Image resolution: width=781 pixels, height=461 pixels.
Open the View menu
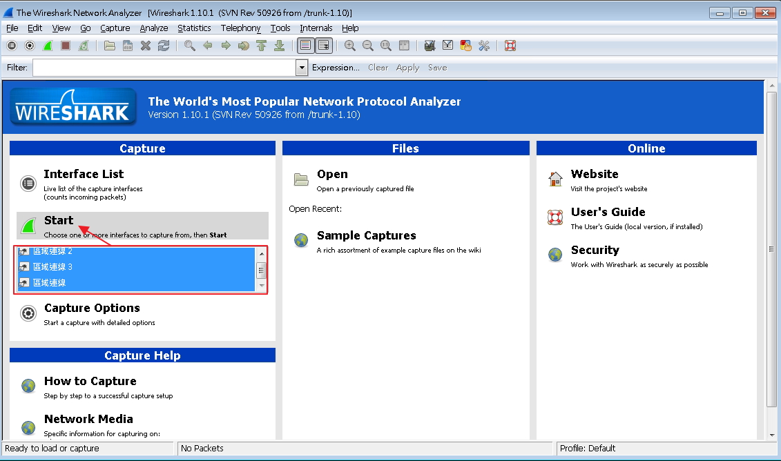click(x=61, y=28)
